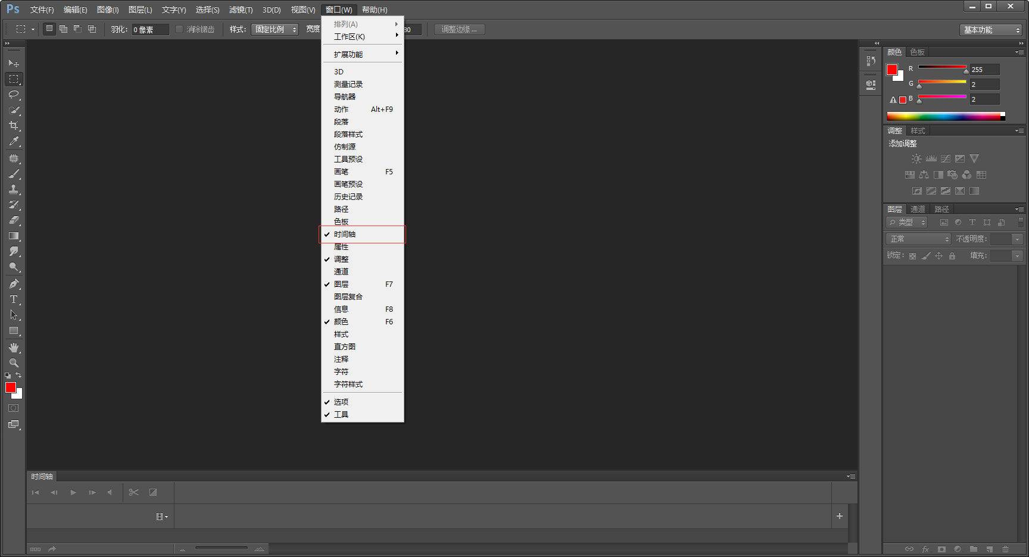
Task: Click the lock transparent pixels icon
Action: 912,256
